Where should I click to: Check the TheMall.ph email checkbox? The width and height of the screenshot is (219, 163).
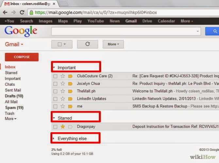[55, 91]
